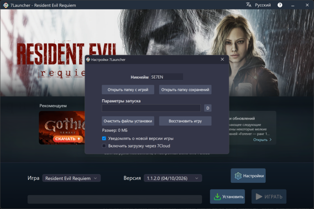Click the Параметры запуска label
The image size is (314, 209).
(x=121, y=101)
